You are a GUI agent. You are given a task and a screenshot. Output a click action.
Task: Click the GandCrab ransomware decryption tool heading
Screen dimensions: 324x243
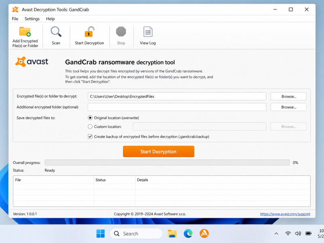120,62
